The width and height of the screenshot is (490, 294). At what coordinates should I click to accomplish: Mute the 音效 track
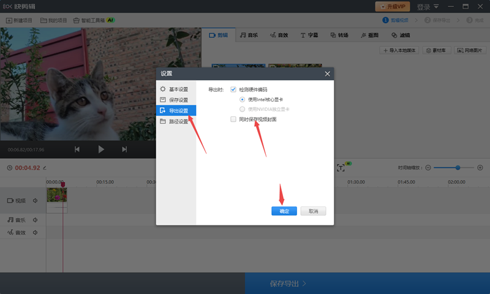(36, 233)
